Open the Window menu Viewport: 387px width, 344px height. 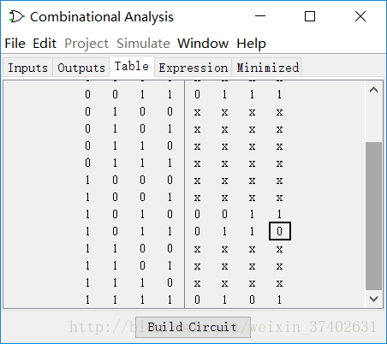click(x=203, y=44)
